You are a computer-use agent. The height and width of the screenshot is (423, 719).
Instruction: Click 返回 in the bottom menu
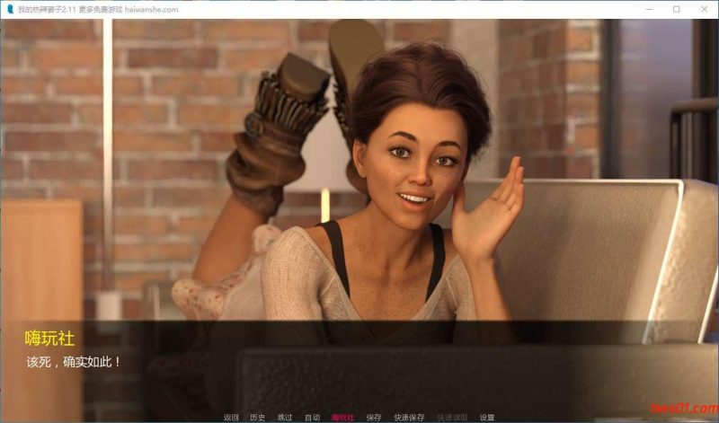(x=231, y=417)
